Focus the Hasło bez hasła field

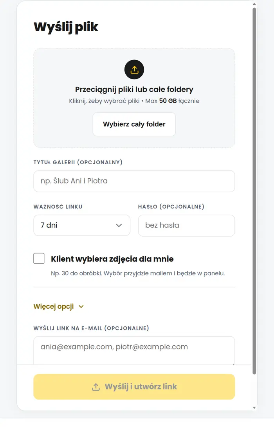tap(186, 226)
